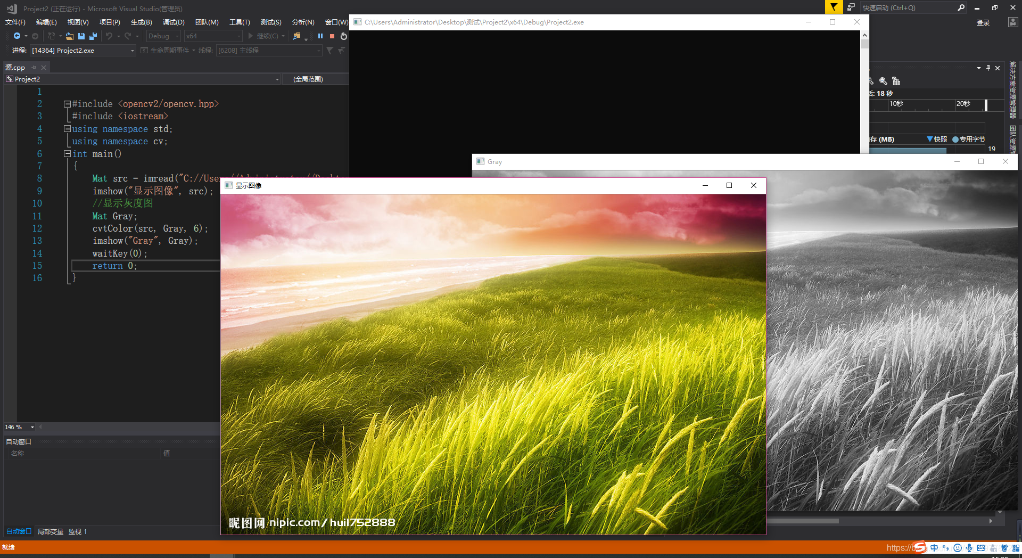Click the diagnostics timeline end marker
This screenshot has width=1022, height=558.
pos(986,105)
